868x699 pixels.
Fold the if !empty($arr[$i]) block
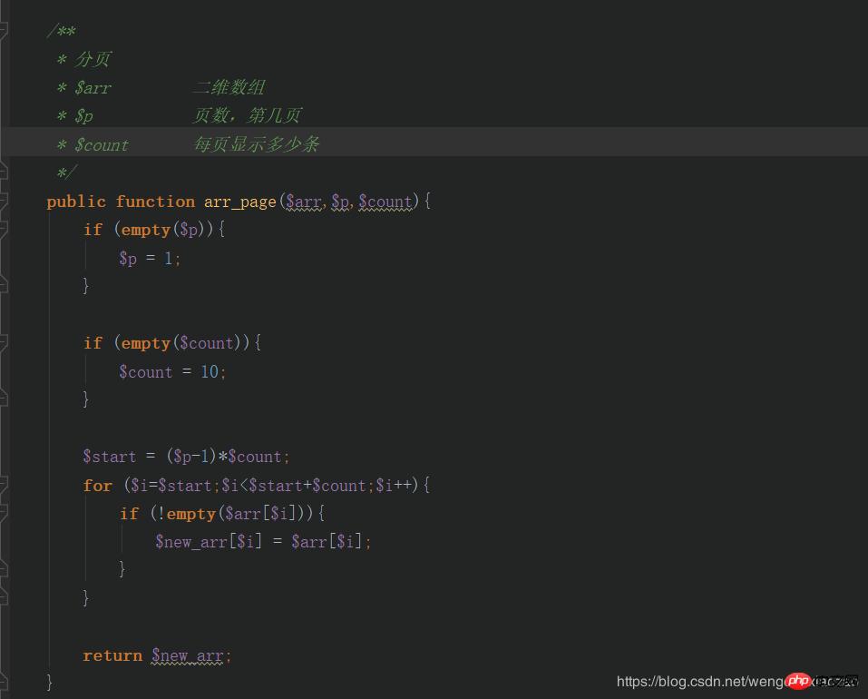tap(4, 514)
